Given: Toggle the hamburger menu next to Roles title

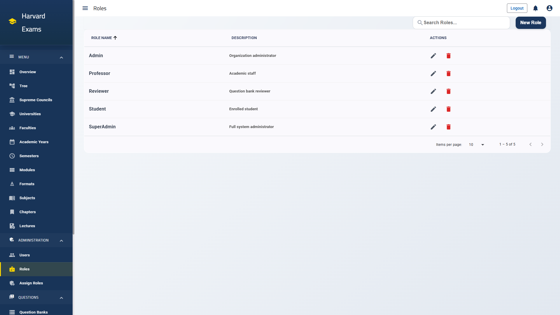Looking at the screenshot, I should 85,8.
